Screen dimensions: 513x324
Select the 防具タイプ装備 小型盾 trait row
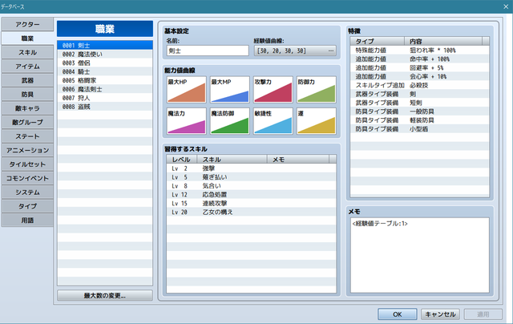420,129
